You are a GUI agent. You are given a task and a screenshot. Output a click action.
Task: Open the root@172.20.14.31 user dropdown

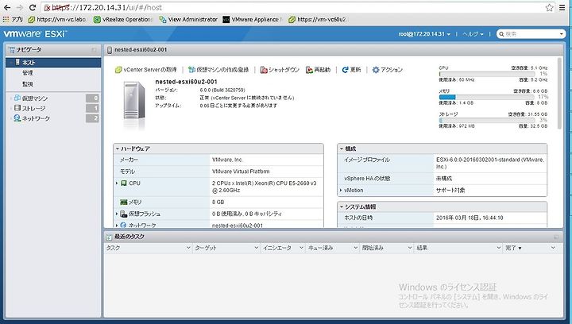click(x=424, y=34)
